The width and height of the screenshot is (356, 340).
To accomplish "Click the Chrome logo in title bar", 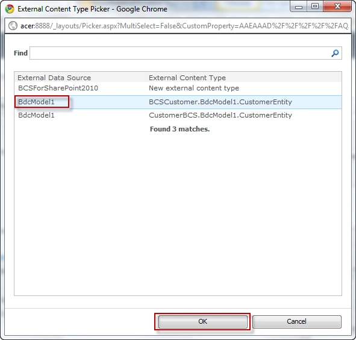I will point(10,9).
